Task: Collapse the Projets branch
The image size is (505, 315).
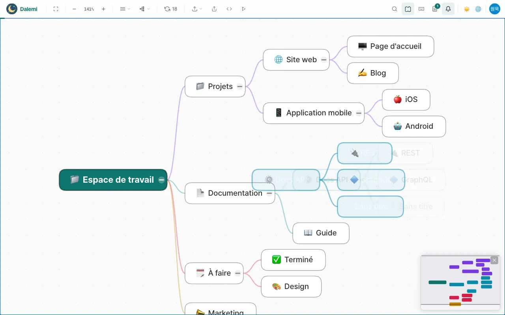Action: click(240, 87)
